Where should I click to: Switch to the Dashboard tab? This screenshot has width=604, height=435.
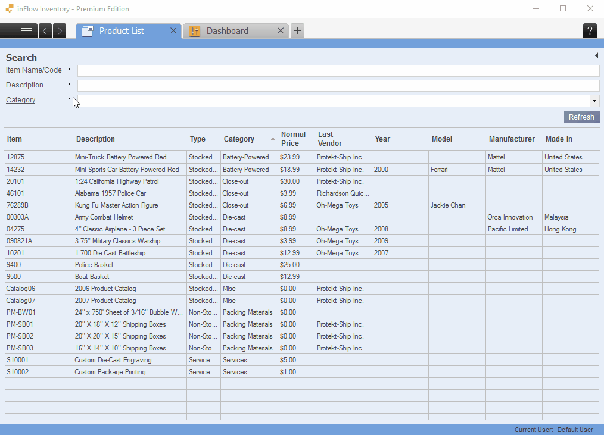(x=228, y=31)
